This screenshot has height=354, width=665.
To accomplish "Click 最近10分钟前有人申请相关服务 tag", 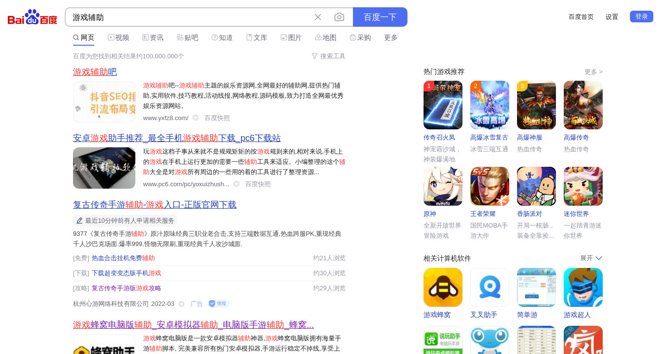I will (x=125, y=221).
